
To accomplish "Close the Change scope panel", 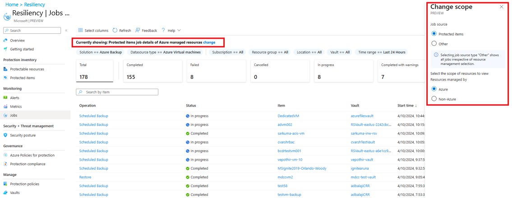I will click(502, 7).
